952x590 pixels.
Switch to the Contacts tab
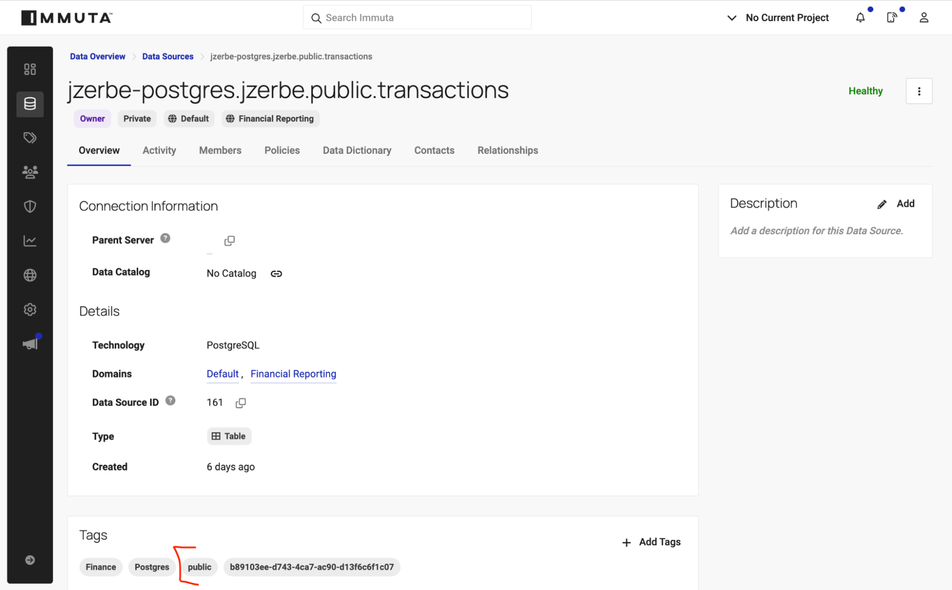pos(434,150)
